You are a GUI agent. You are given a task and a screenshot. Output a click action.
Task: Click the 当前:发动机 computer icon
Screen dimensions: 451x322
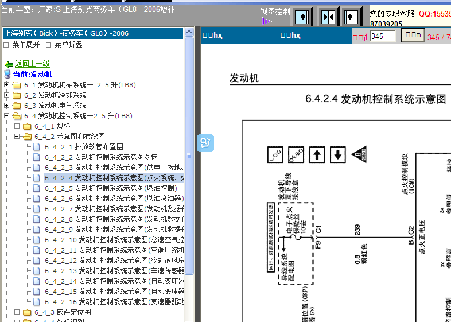pyautogui.click(x=7, y=74)
